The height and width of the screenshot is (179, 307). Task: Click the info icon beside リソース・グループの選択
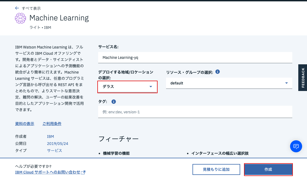pos(217,72)
